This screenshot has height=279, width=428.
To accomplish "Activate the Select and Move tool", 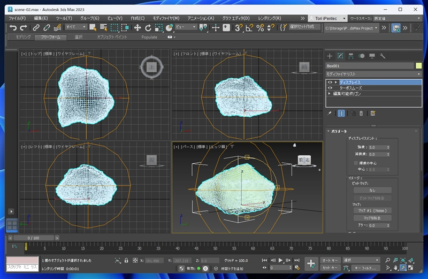I will [137, 28].
